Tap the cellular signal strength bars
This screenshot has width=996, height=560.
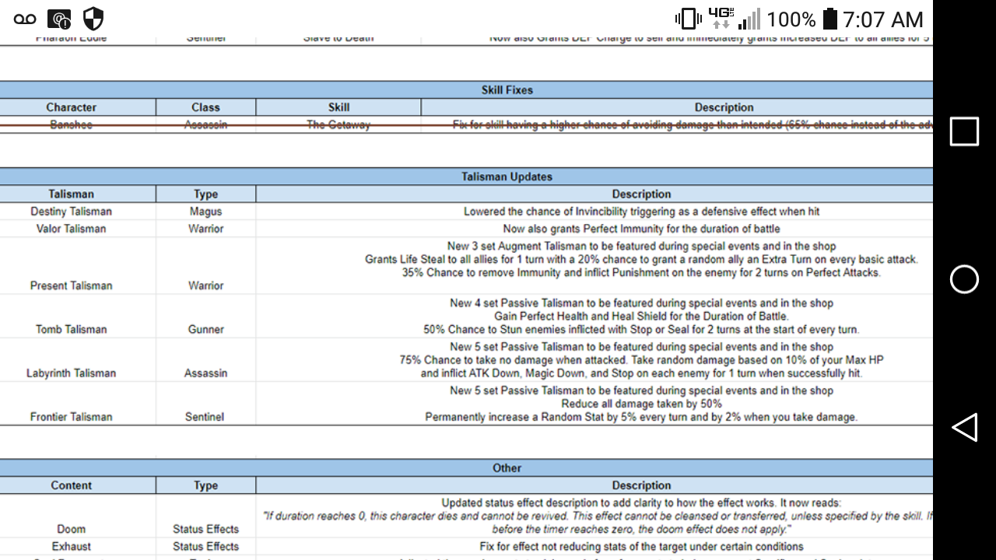pos(749,19)
